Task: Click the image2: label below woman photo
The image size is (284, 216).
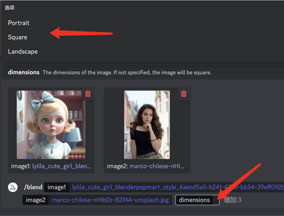Action: [117, 166]
